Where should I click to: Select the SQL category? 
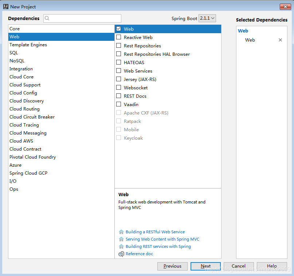point(61,53)
